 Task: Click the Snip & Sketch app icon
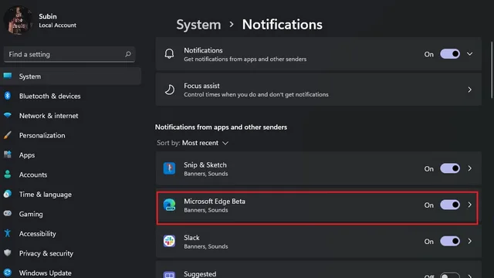point(169,168)
